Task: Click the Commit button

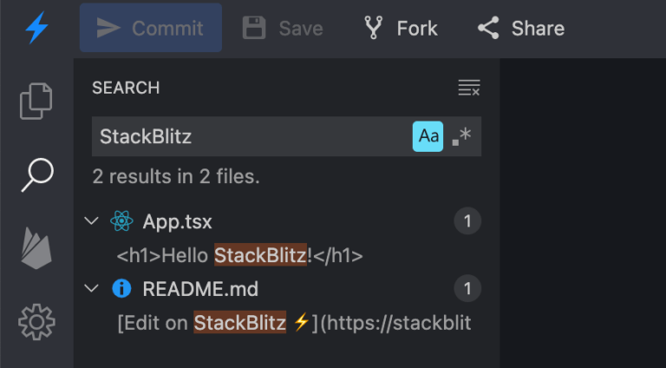Action: click(151, 28)
